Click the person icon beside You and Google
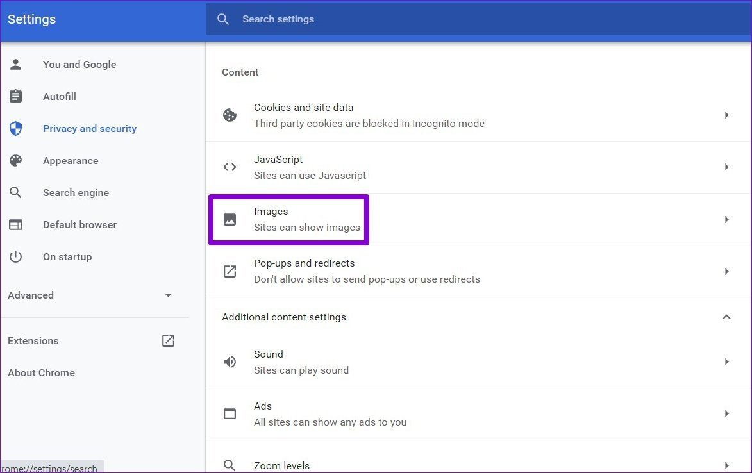The image size is (752, 473). click(x=16, y=64)
